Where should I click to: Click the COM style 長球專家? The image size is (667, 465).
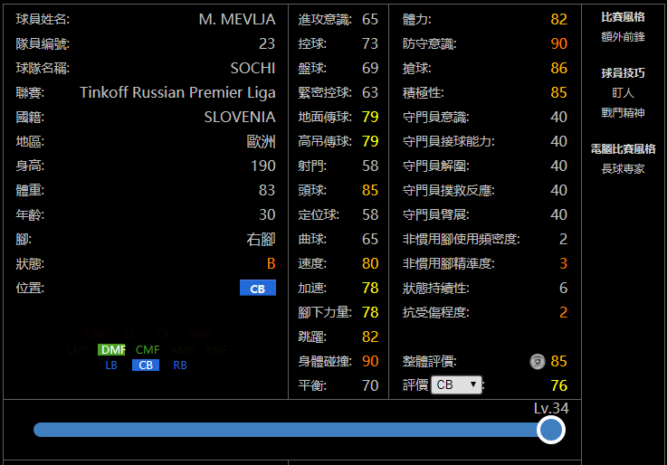pyautogui.click(x=623, y=169)
